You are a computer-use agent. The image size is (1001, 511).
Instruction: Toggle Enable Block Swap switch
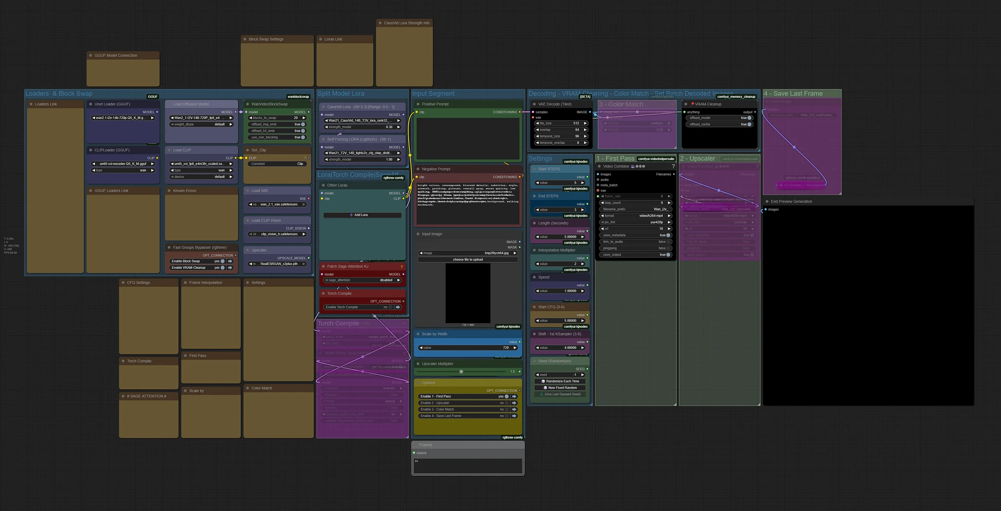point(222,261)
